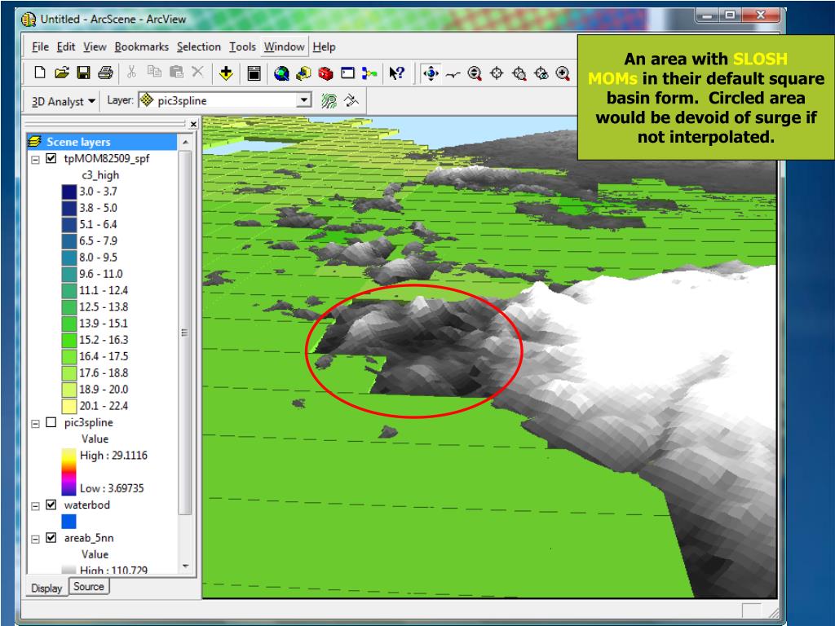Click the 'High : 29.1116' label
Image resolution: width=835 pixels, height=626 pixels.
pyautogui.click(x=113, y=455)
